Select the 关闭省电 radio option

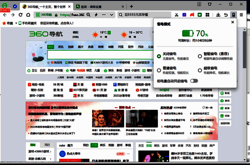[159, 56]
